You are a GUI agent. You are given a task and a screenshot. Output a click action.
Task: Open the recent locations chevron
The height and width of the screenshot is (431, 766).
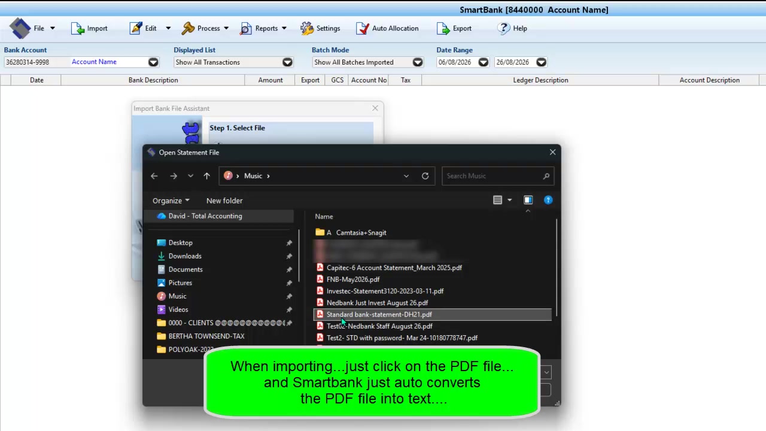(x=190, y=176)
